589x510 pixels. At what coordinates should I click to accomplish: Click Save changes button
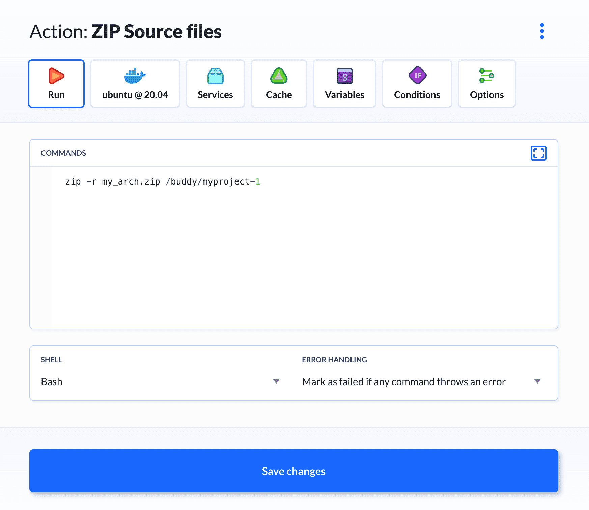click(x=294, y=471)
